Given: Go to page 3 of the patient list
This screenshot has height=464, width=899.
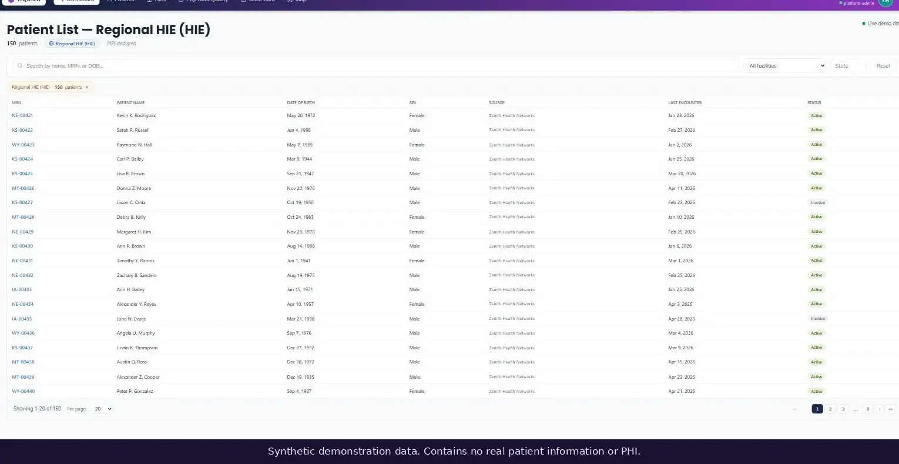Looking at the screenshot, I should (843, 409).
